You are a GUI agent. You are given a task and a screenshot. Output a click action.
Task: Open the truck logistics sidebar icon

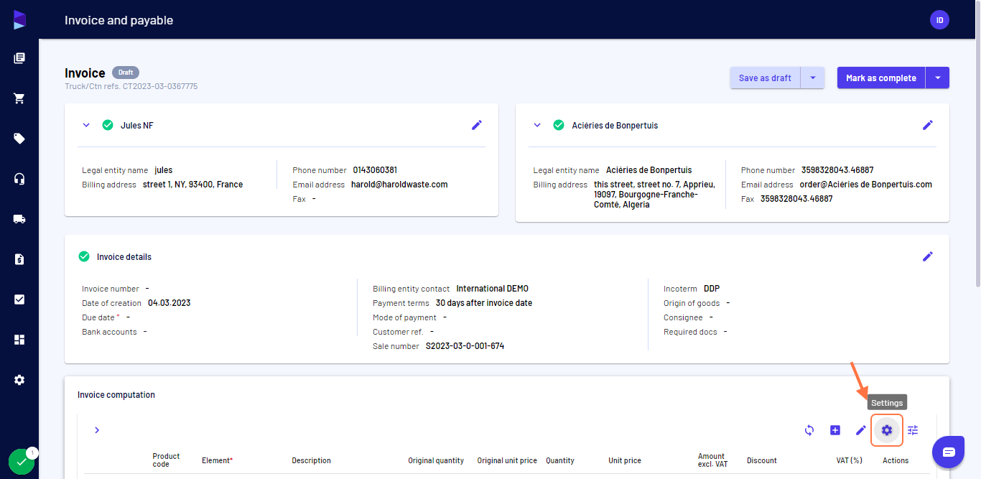pos(19,219)
